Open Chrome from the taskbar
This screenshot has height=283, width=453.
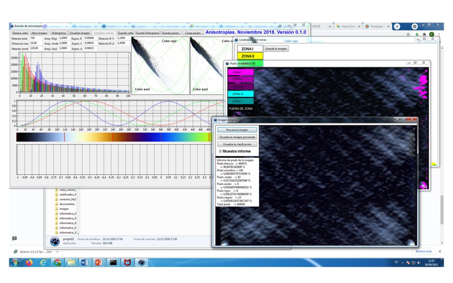pos(58,262)
